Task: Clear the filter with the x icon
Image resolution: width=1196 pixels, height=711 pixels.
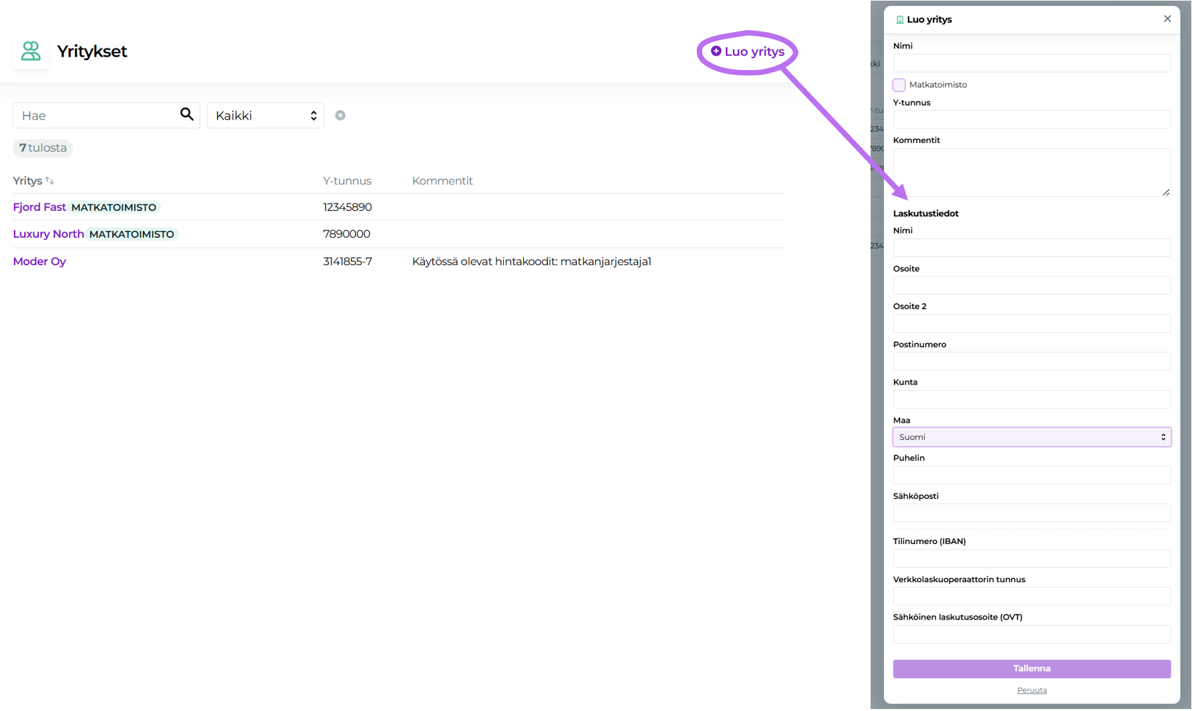Action: (x=340, y=115)
